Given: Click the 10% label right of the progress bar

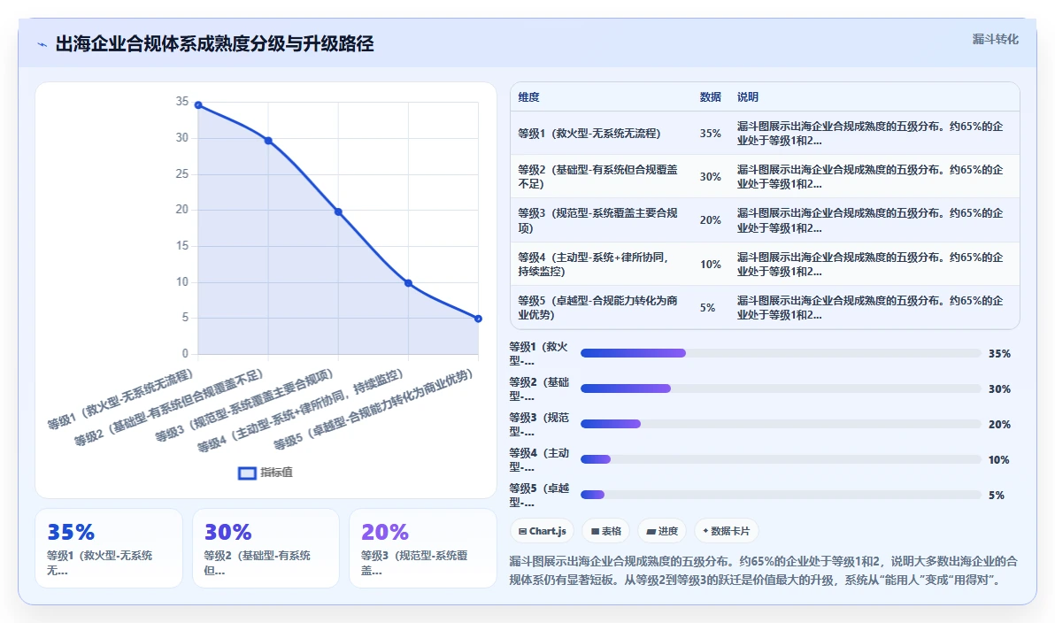Looking at the screenshot, I should (x=998, y=459).
